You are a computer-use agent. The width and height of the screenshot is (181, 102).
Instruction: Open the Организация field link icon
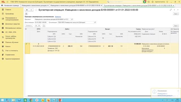click(x=95, y=22)
